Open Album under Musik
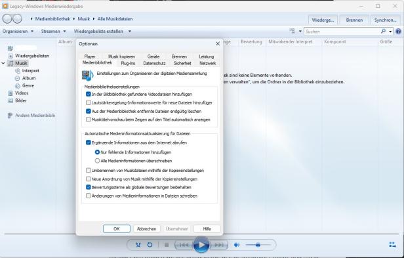Image resolution: width=404 pixels, height=258 pixels. point(29,78)
